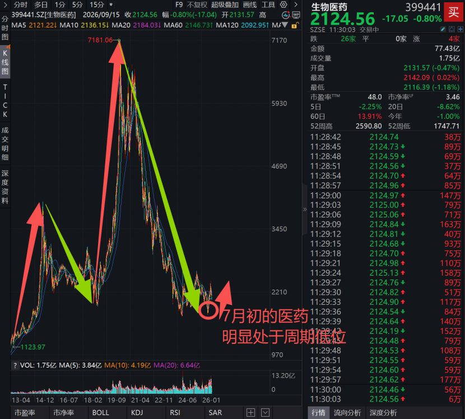Viewport: 465px width, 419px height.
Task: Open the WP monitor icon
Action: click(x=296, y=15)
